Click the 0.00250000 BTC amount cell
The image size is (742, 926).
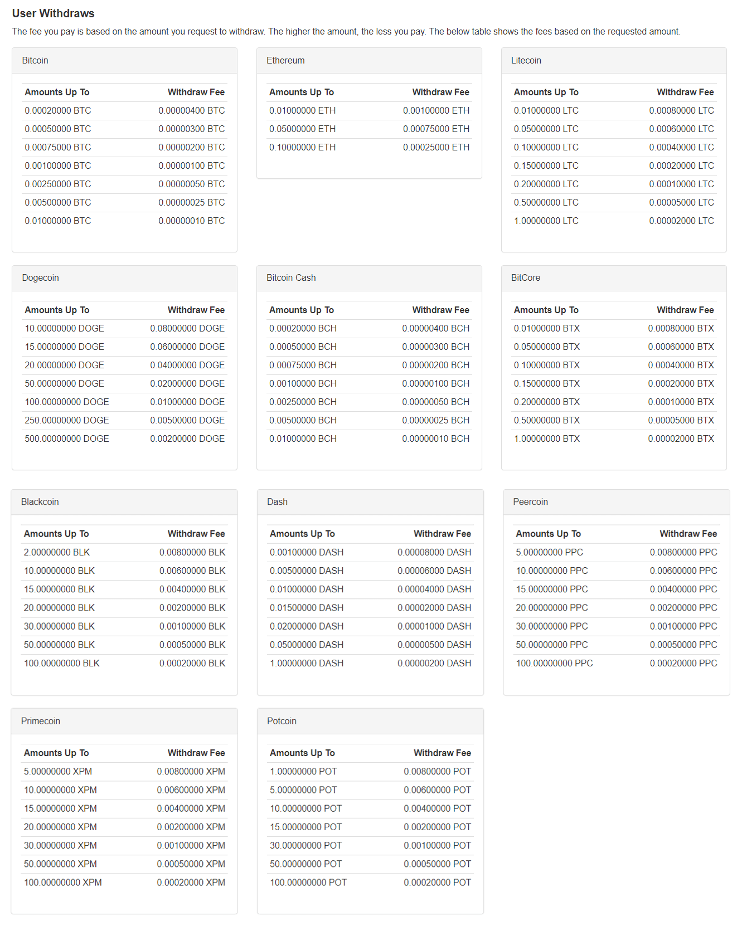pyautogui.click(x=58, y=184)
